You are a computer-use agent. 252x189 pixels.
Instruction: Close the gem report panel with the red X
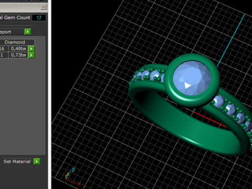(x=44, y=7)
